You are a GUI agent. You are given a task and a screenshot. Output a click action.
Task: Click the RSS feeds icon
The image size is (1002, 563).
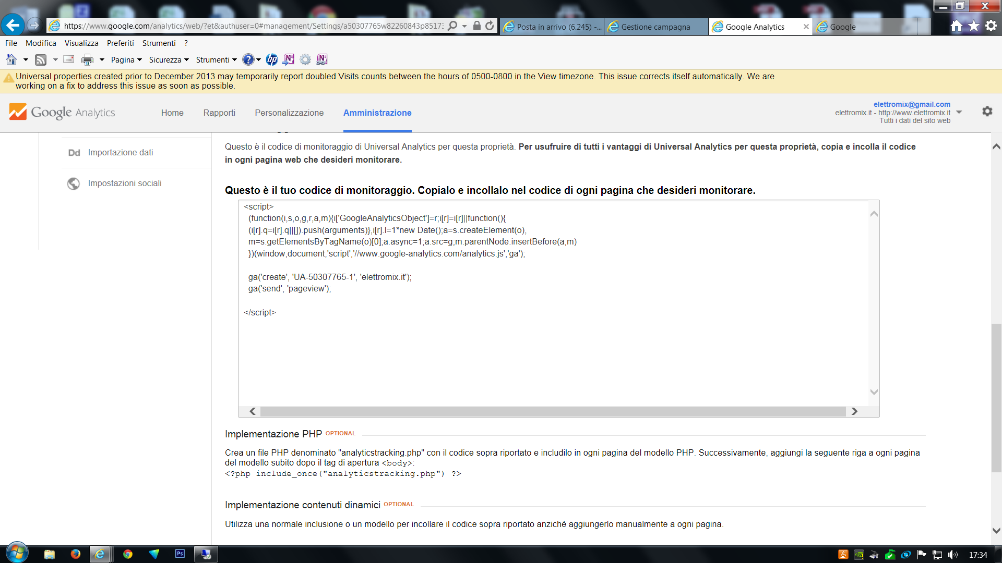pyautogui.click(x=41, y=60)
